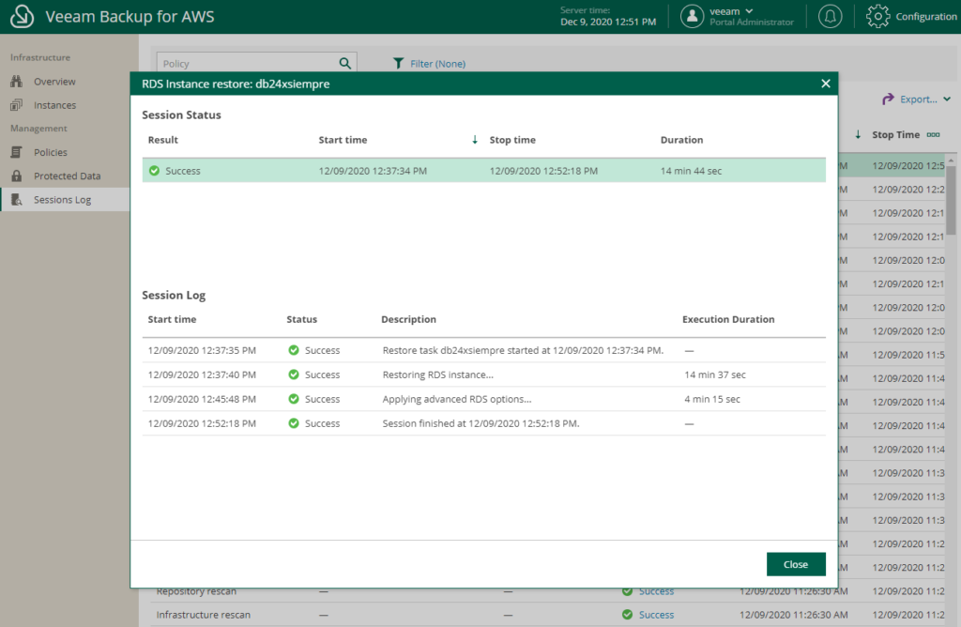
Task: Open Success link for Repository rescan
Action: click(656, 591)
